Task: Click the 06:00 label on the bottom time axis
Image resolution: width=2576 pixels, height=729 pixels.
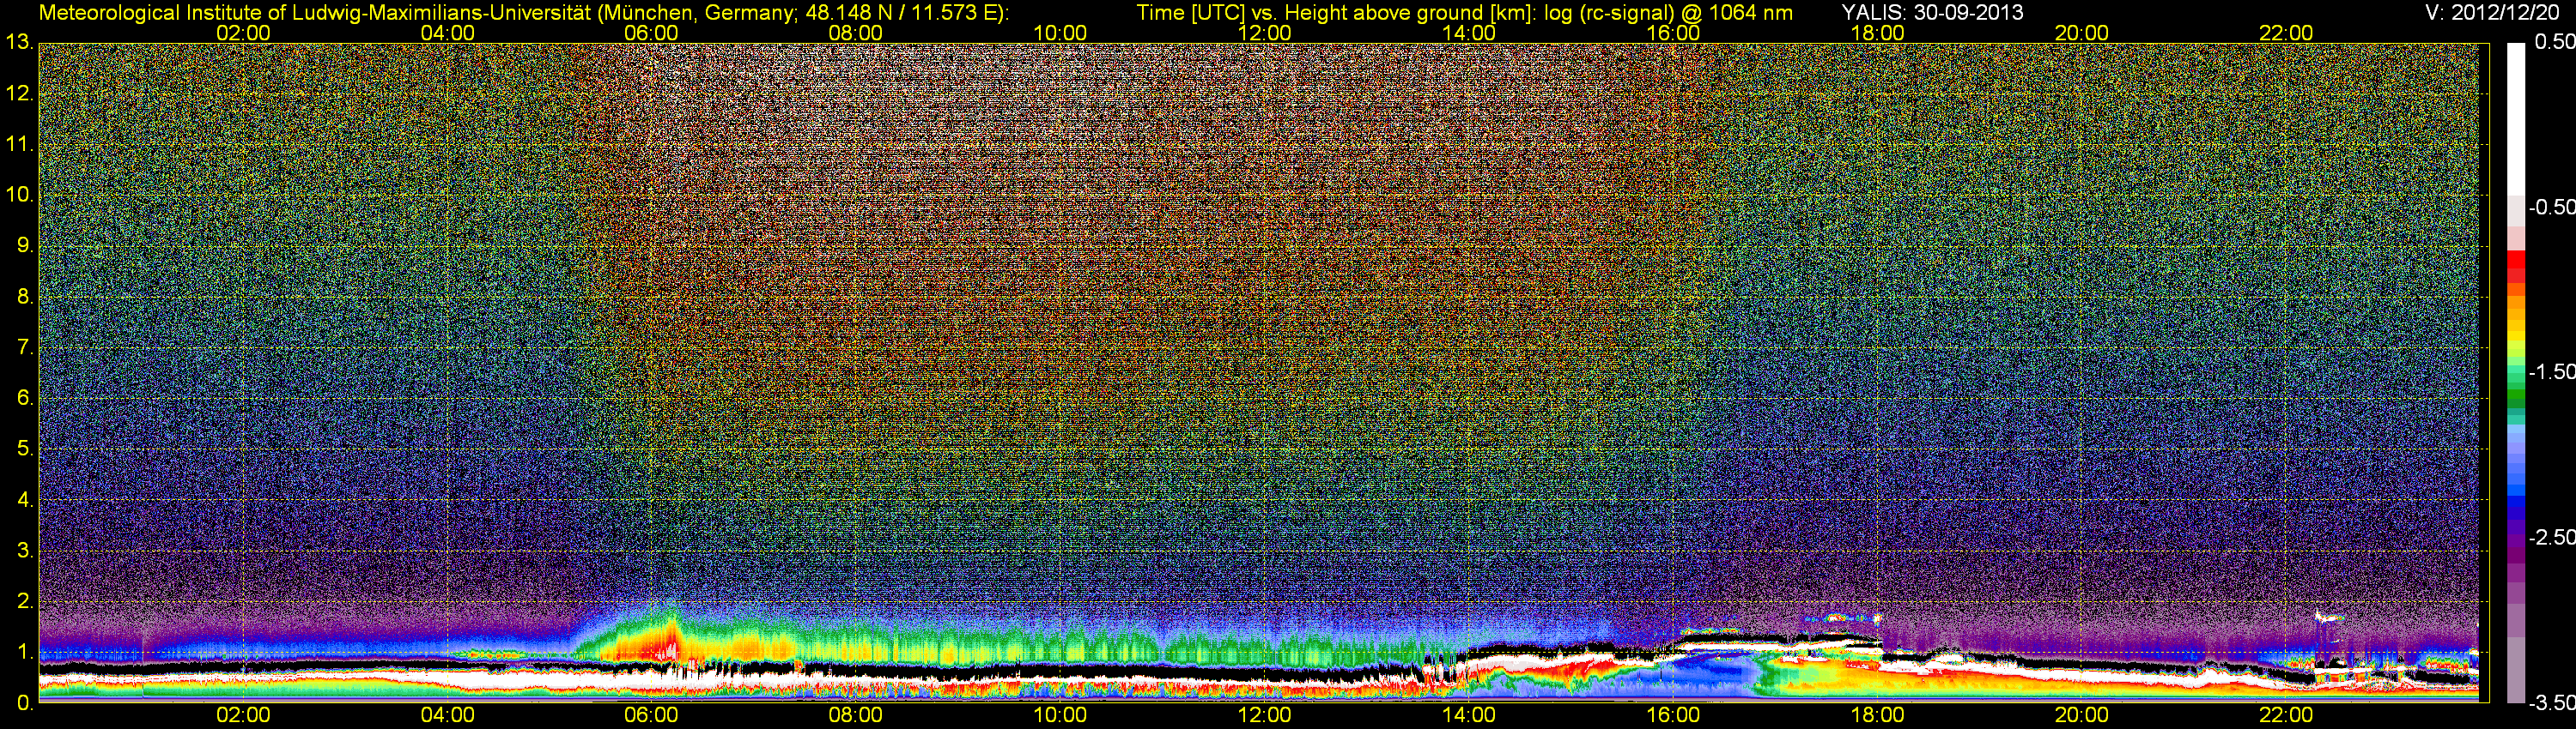Action: [x=651, y=715]
